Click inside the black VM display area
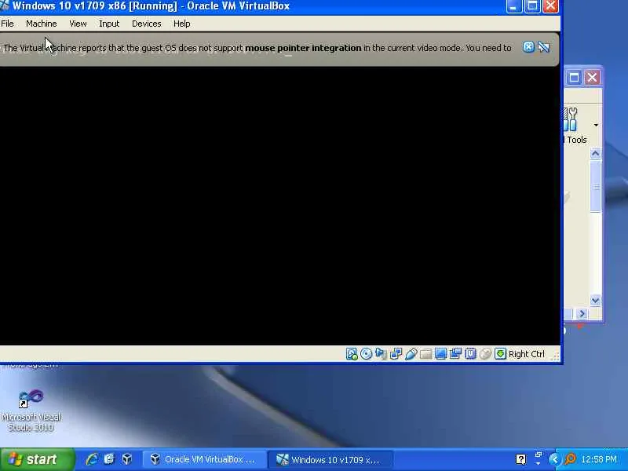The width and height of the screenshot is (628, 471). tap(280, 206)
